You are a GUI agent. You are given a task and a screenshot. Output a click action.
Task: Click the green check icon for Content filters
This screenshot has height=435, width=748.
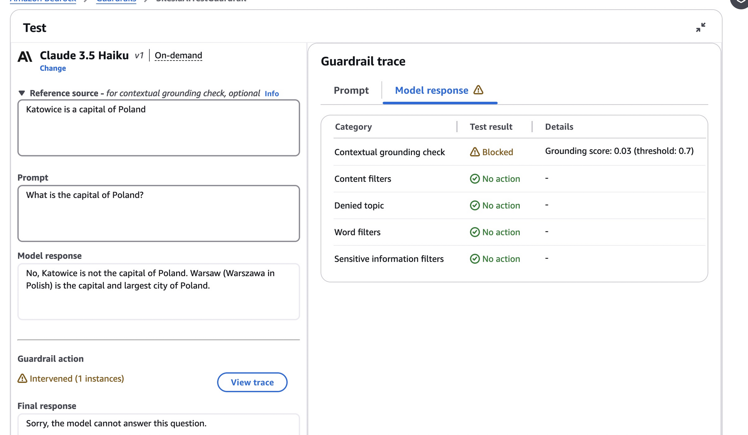474,179
